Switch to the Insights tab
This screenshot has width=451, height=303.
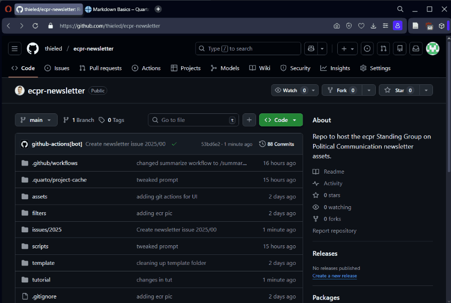(x=335, y=68)
